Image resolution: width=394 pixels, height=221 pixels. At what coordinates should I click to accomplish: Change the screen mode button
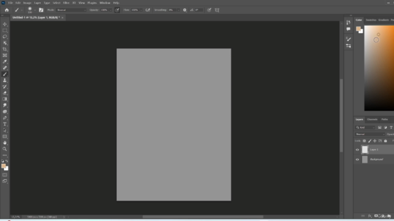(5, 181)
